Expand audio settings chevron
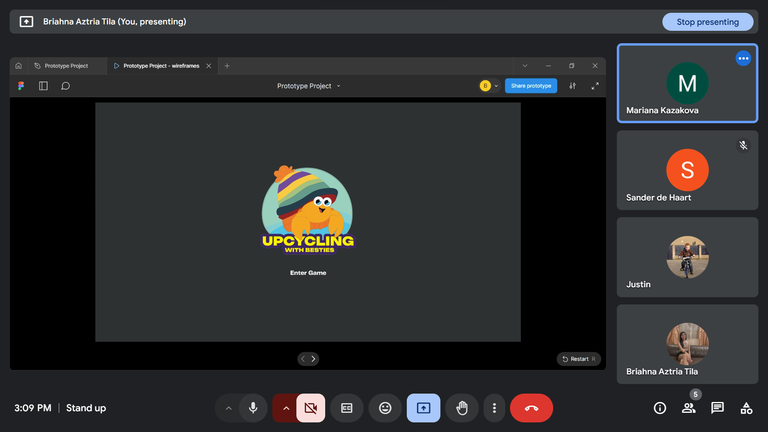Viewport: 768px width, 432px height. [x=228, y=408]
